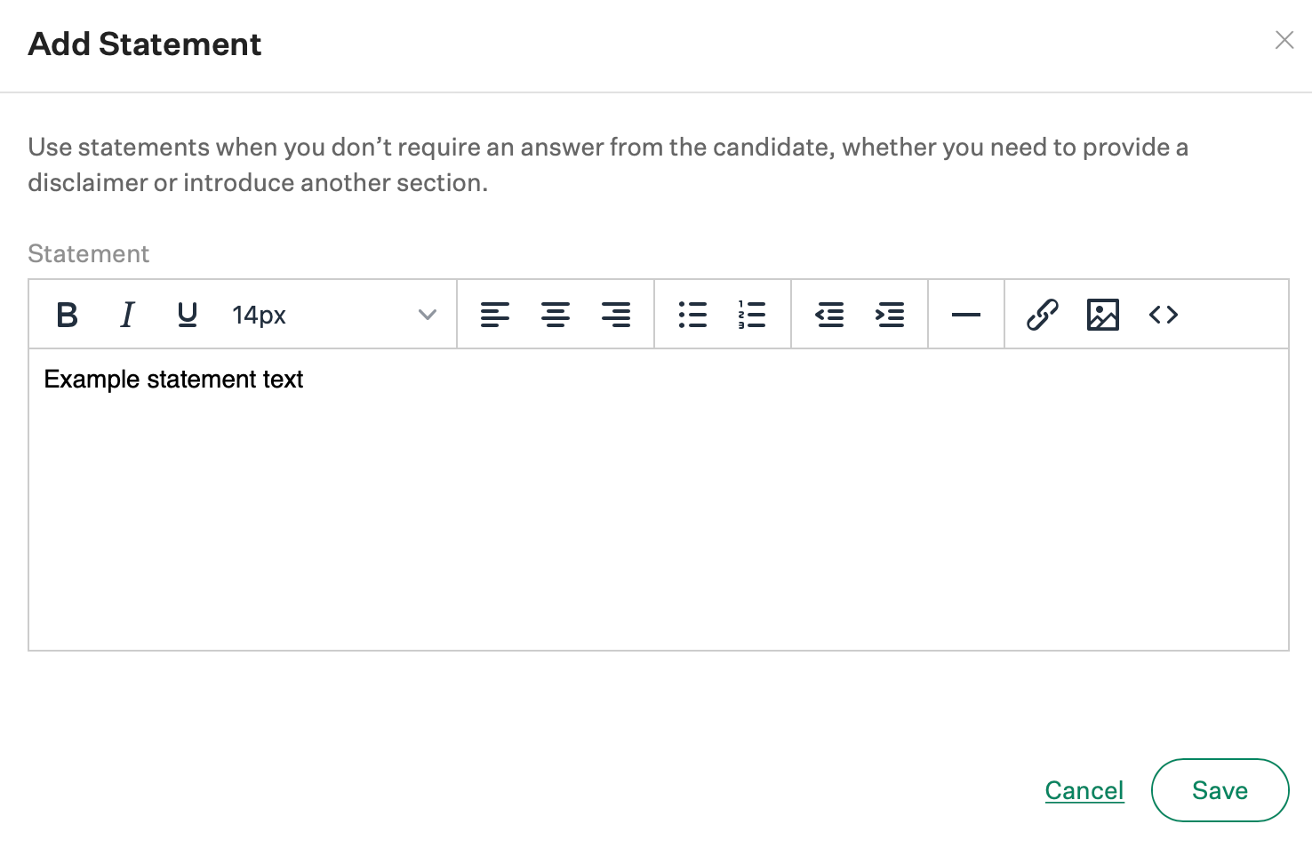Align text to the right
The height and width of the screenshot is (848, 1312).
coord(616,315)
